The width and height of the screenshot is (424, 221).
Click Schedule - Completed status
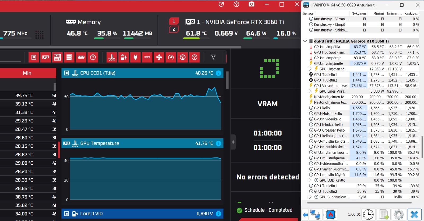coord(268,210)
